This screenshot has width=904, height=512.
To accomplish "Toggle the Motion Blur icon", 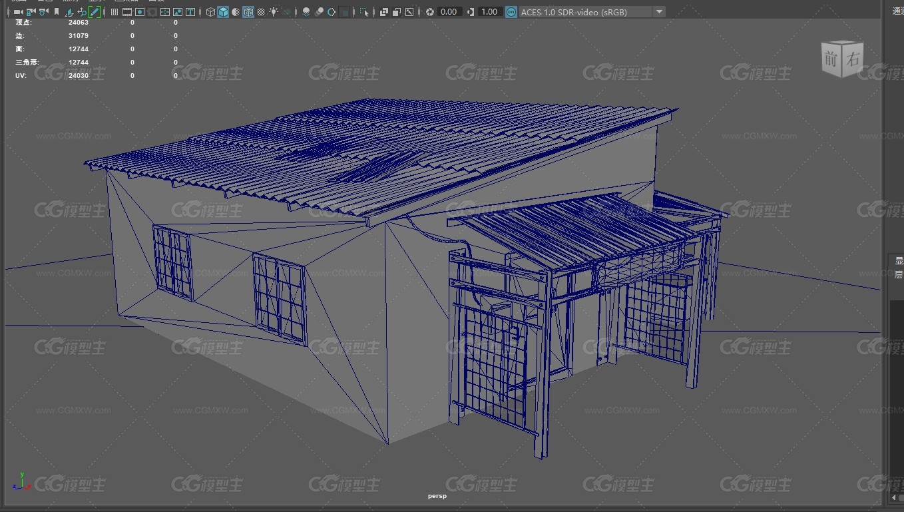I will [319, 12].
